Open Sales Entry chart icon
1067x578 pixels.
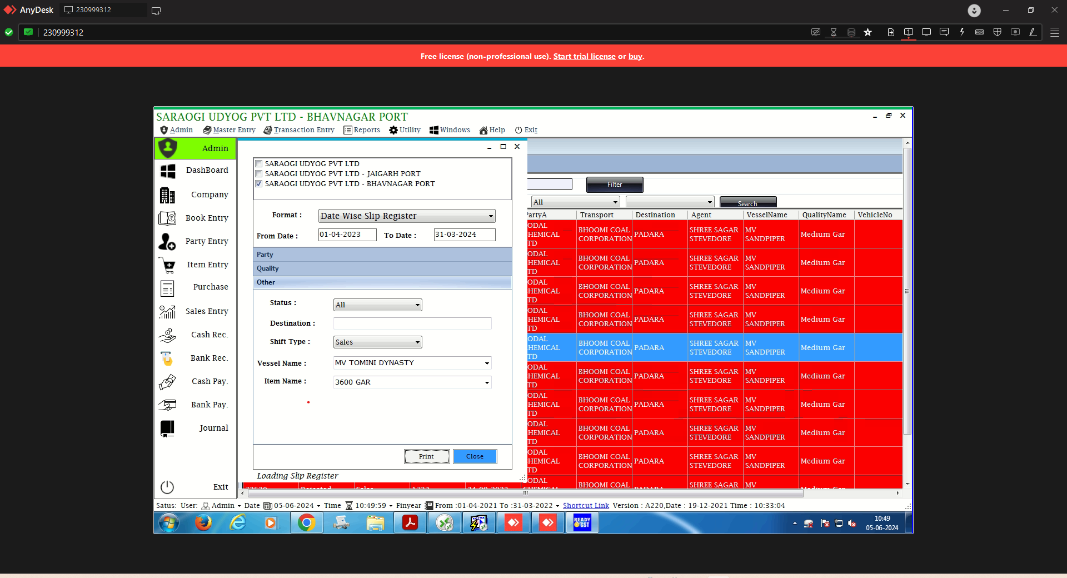point(168,312)
